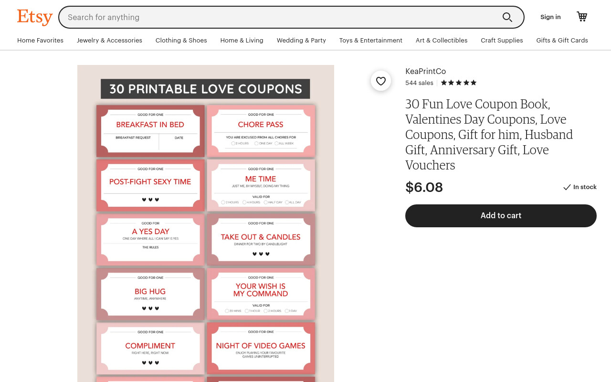This screenshot has height=382, width=611.
Task: Open Jewelry & Accessories category
Action: (x=109, y=41)
